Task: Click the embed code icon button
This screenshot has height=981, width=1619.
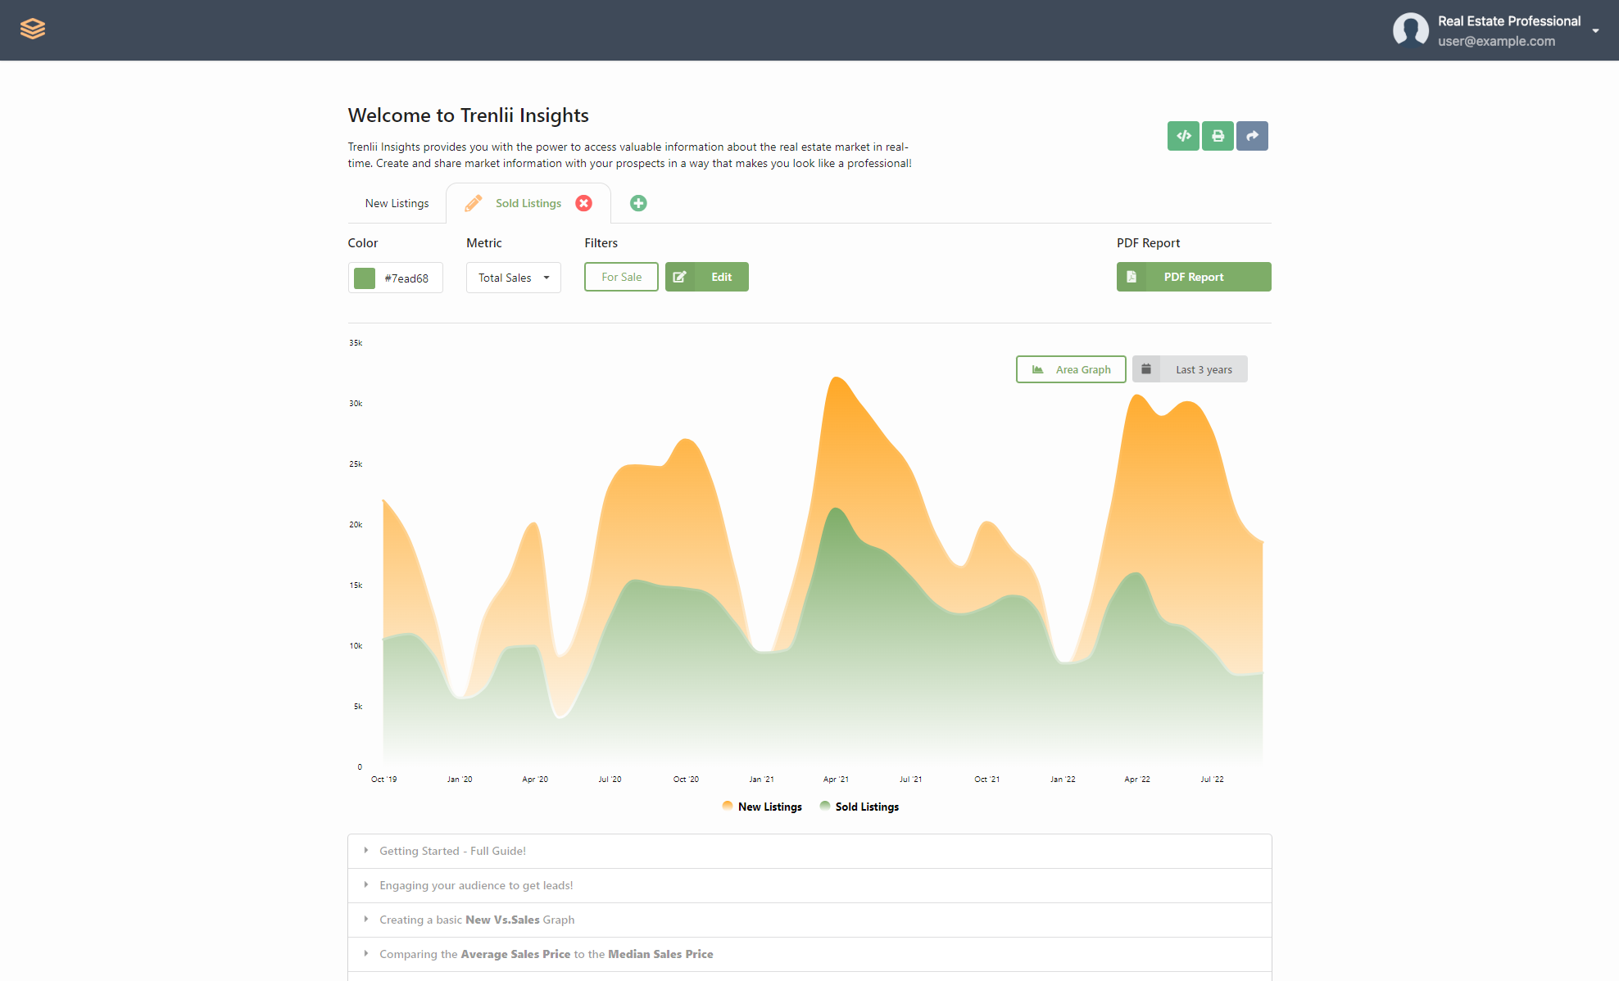Action: point(1183,136)
